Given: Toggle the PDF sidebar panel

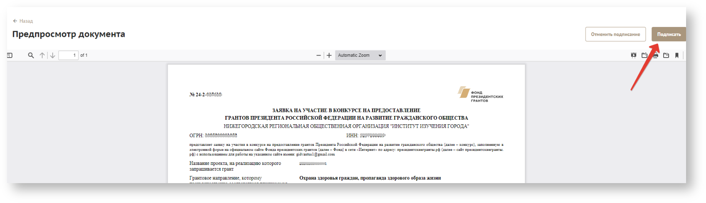Looking at the screenshot, I should click(10, 56).
